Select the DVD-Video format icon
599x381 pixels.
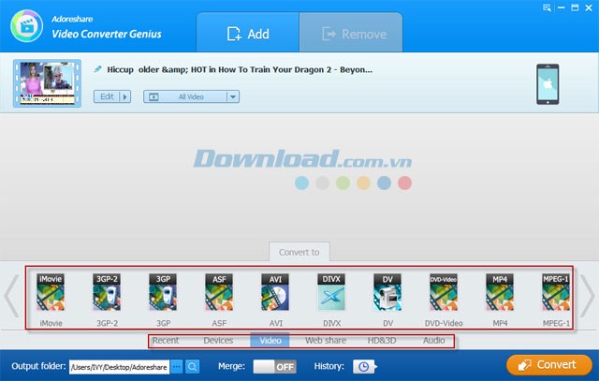click(444, 292)
